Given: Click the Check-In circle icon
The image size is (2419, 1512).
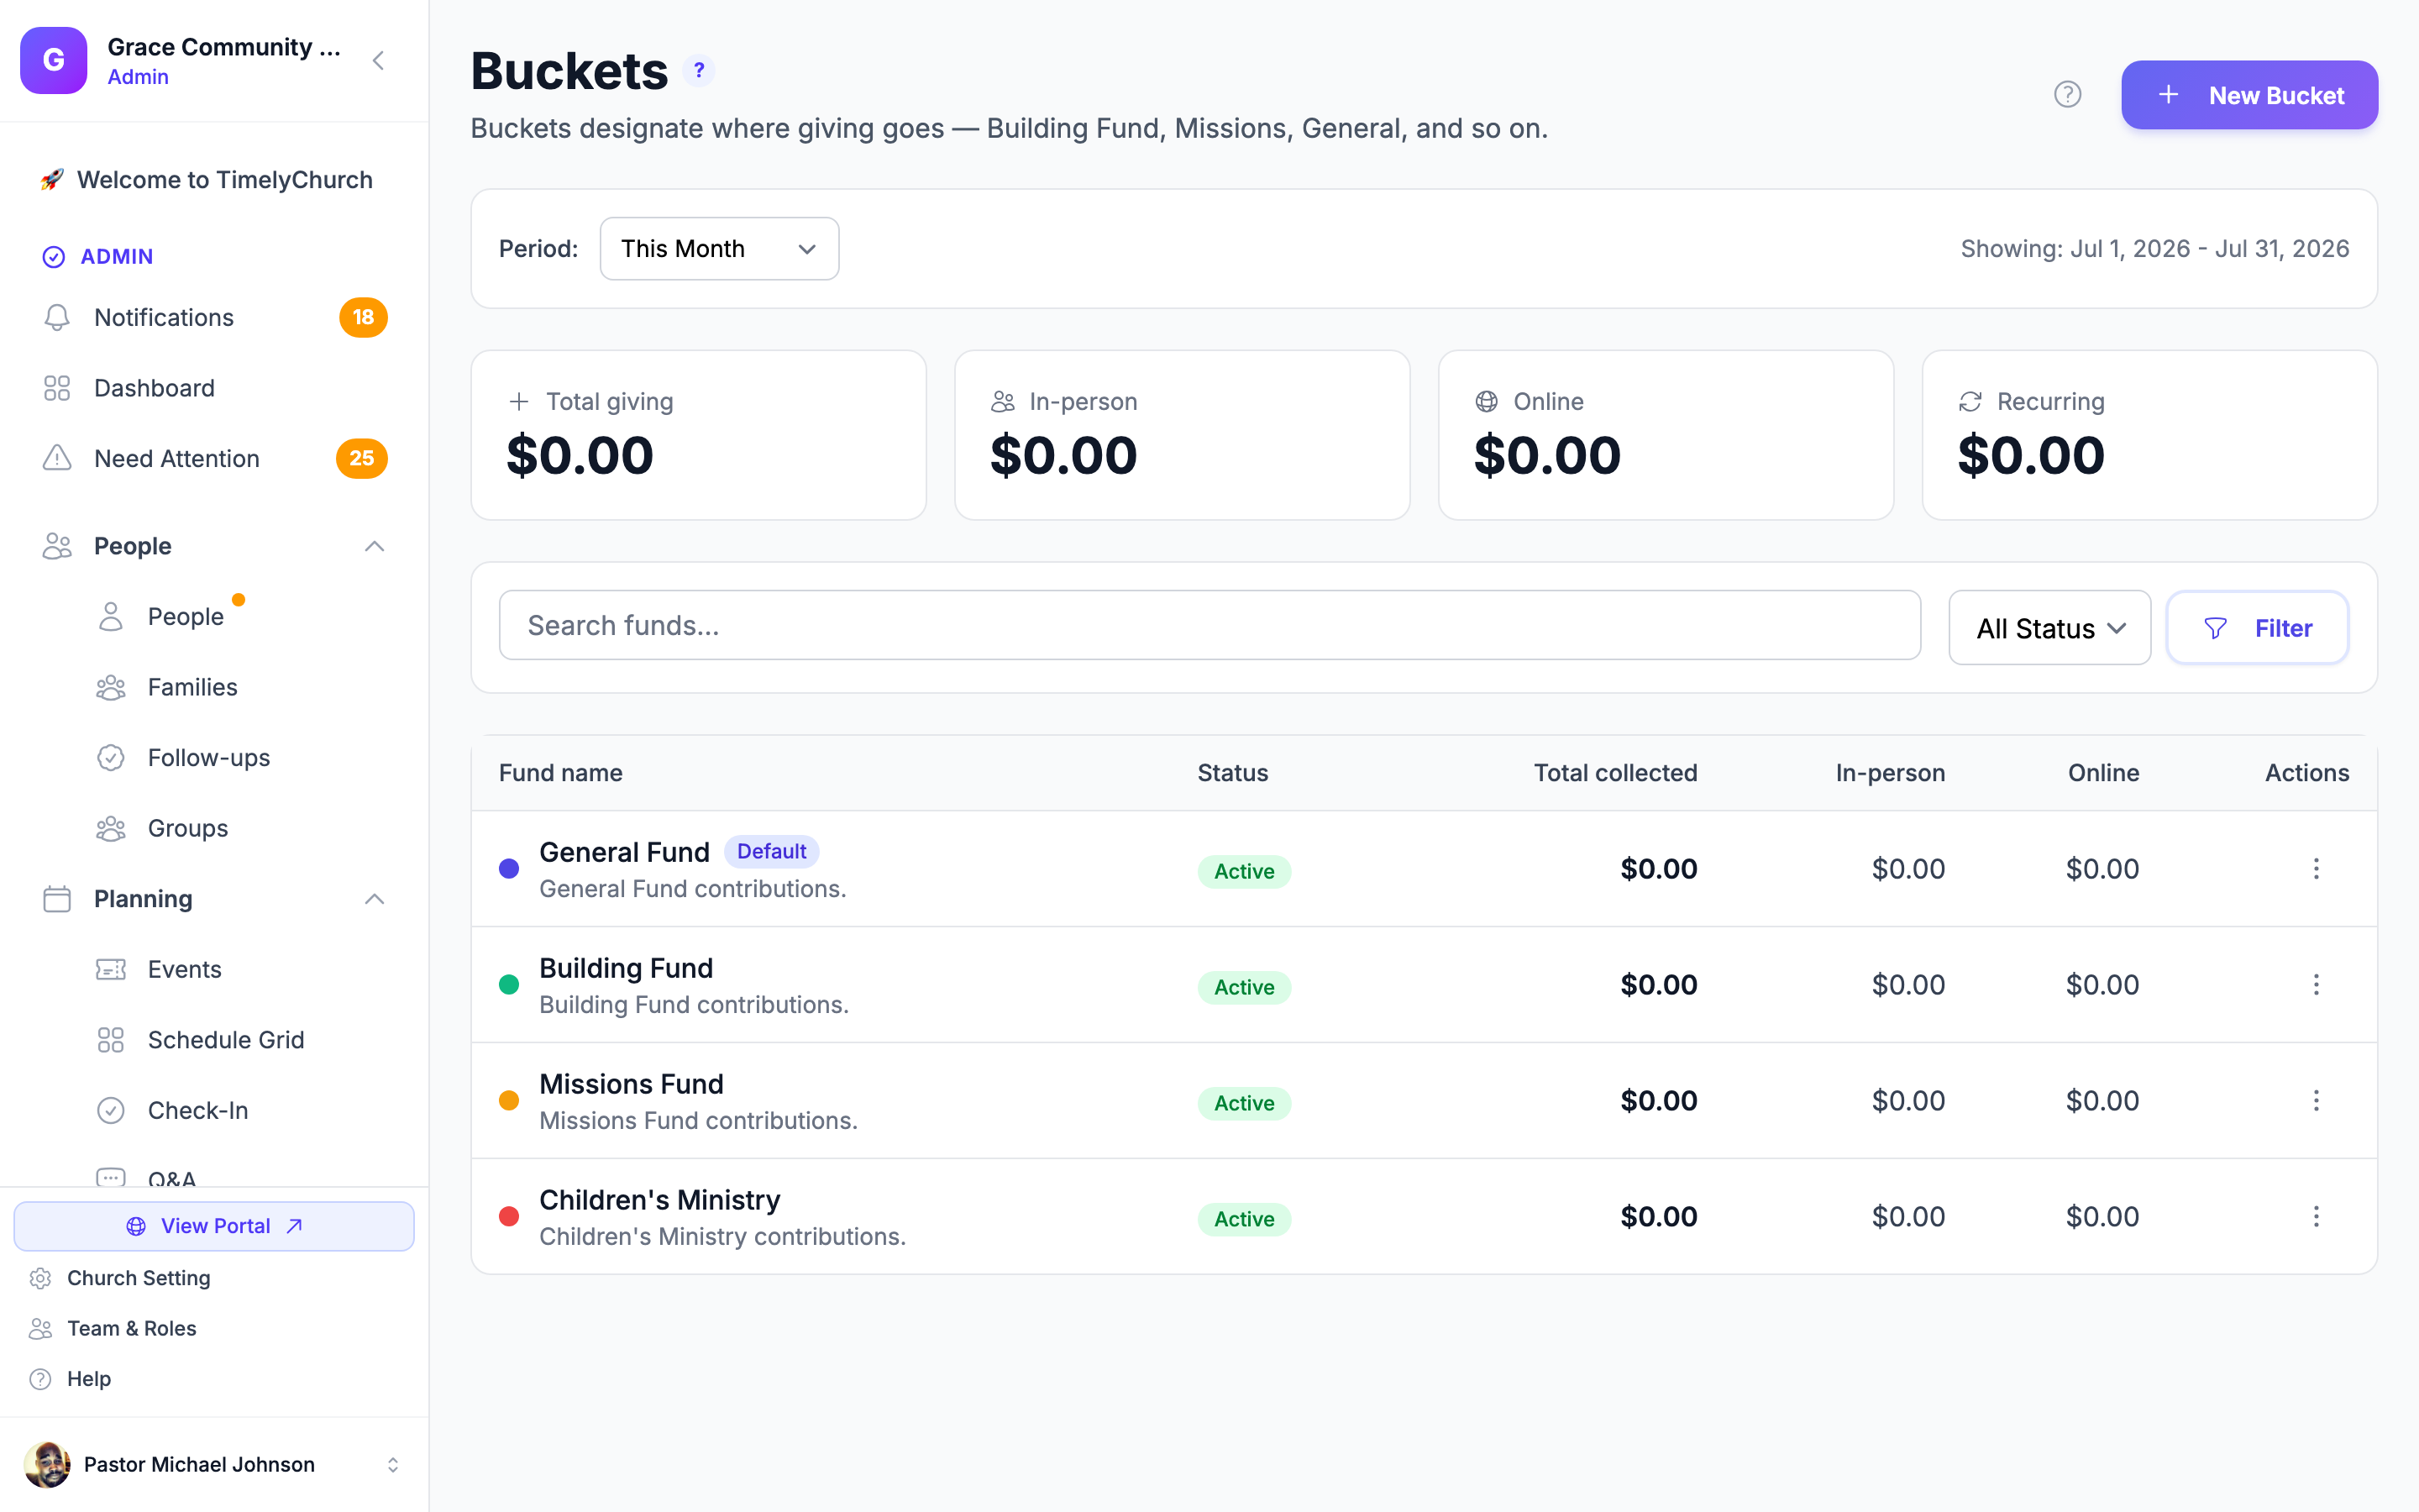Looking at the screenshot, I should click(x=111, y=1110).
